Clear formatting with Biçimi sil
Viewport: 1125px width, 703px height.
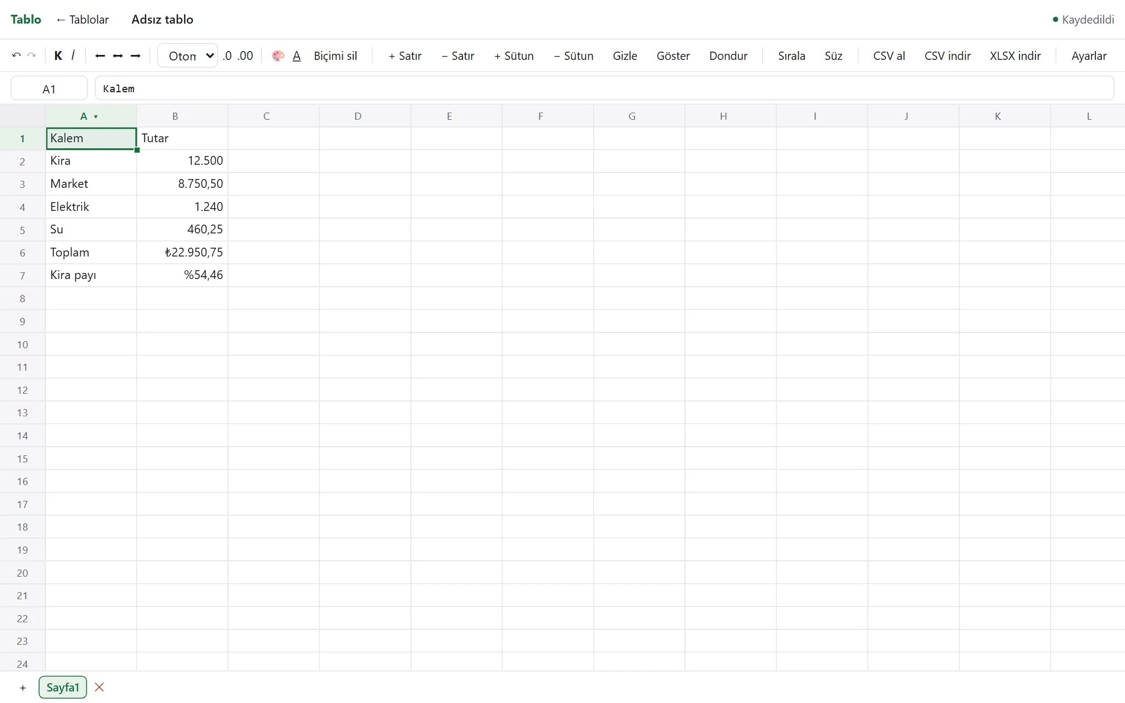[x=335, y=55]
